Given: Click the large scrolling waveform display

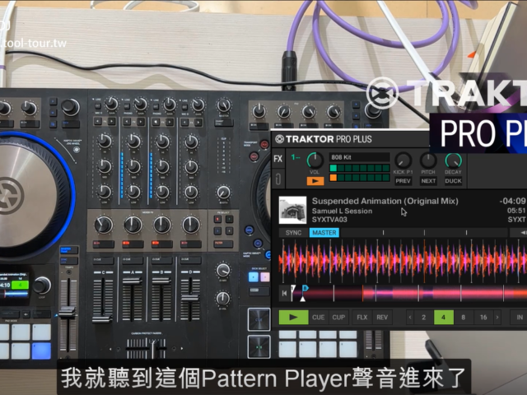Looking at the screenshot, I should pos(403,261).
